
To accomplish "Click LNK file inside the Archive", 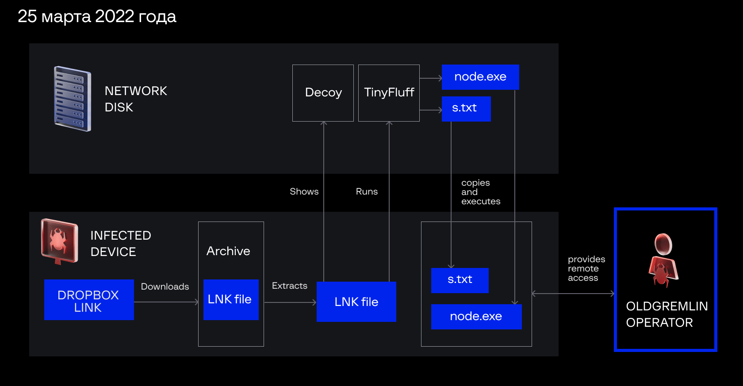I will pyautogui.click(x=230, y=299).
